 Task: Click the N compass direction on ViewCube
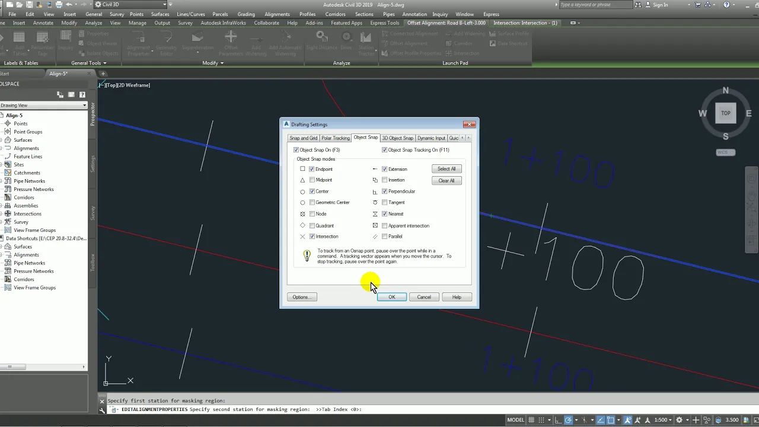click(726, 91)
